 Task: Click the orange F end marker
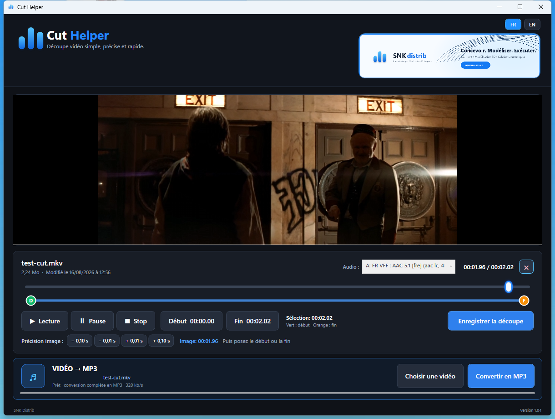point(524,301)
